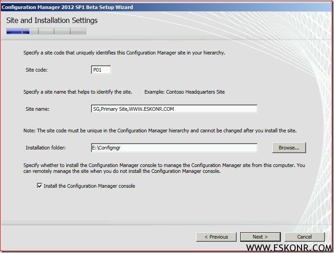Proceed with the Next button

tap(260, 237)
